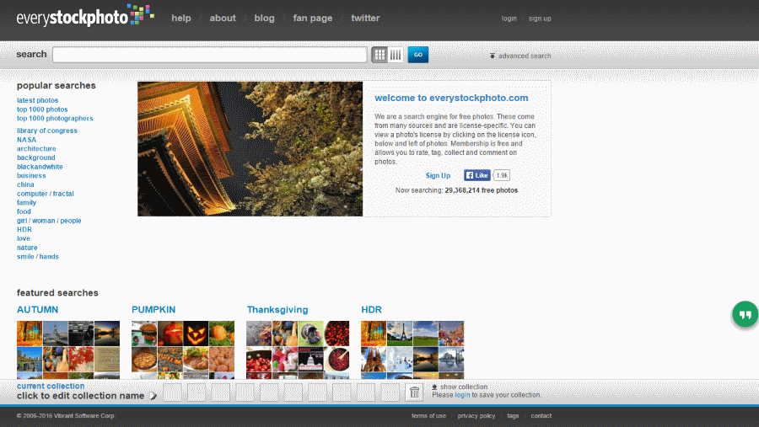Click the Facebook Like button
Screen dimensions: 759x427
coord(477,175)
